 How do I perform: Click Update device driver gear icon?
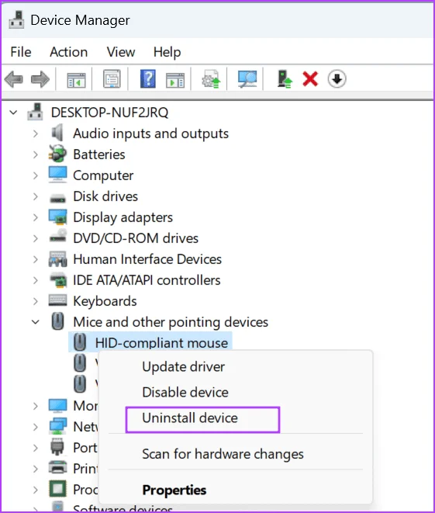(212, 79)
